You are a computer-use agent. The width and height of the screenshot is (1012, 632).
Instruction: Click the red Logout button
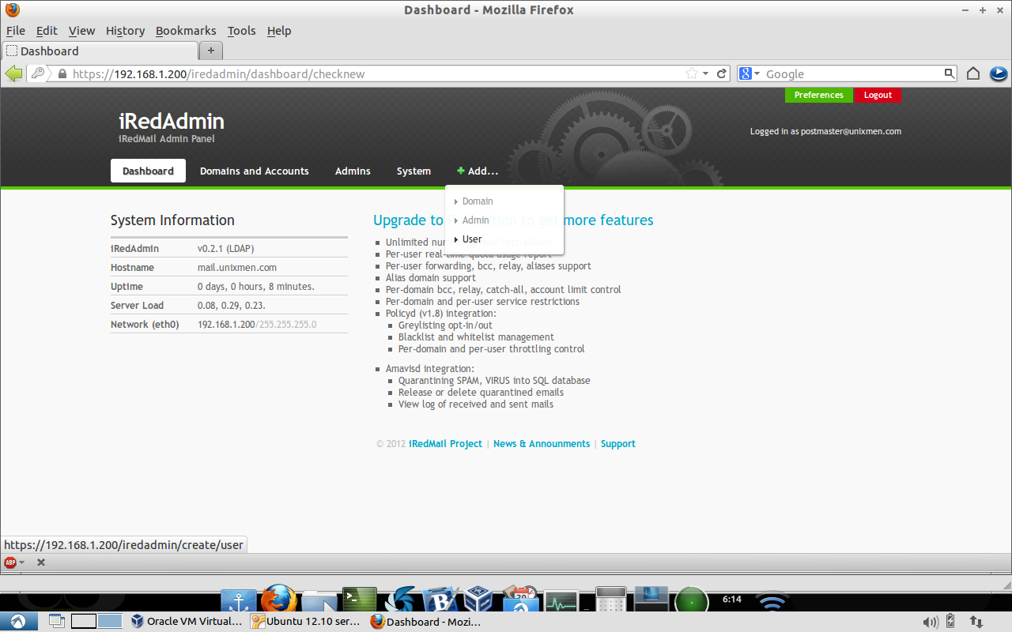[x=878, y=95]
